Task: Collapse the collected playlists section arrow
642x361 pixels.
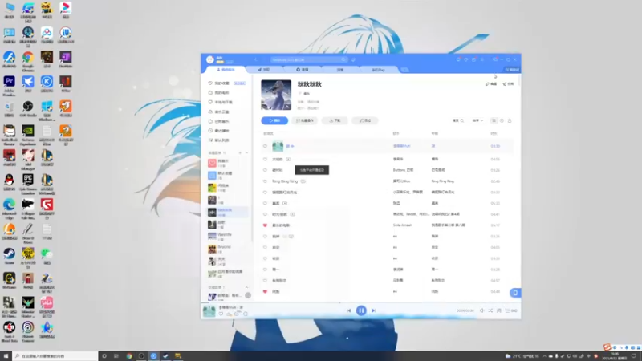Action: (246, 287)
